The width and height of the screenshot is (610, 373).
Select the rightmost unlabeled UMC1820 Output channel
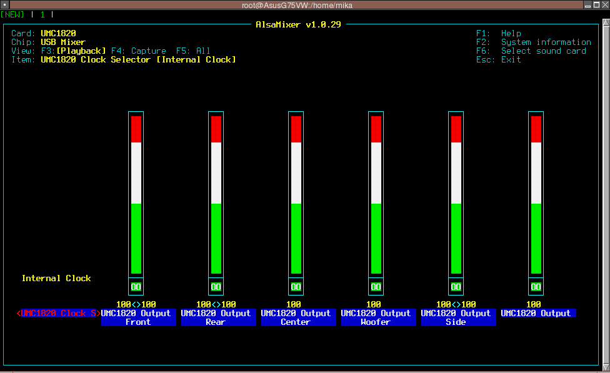538,313
